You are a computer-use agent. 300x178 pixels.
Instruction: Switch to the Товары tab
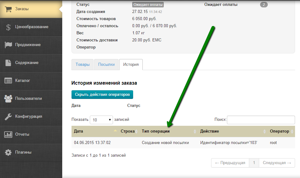click(82, 65)
